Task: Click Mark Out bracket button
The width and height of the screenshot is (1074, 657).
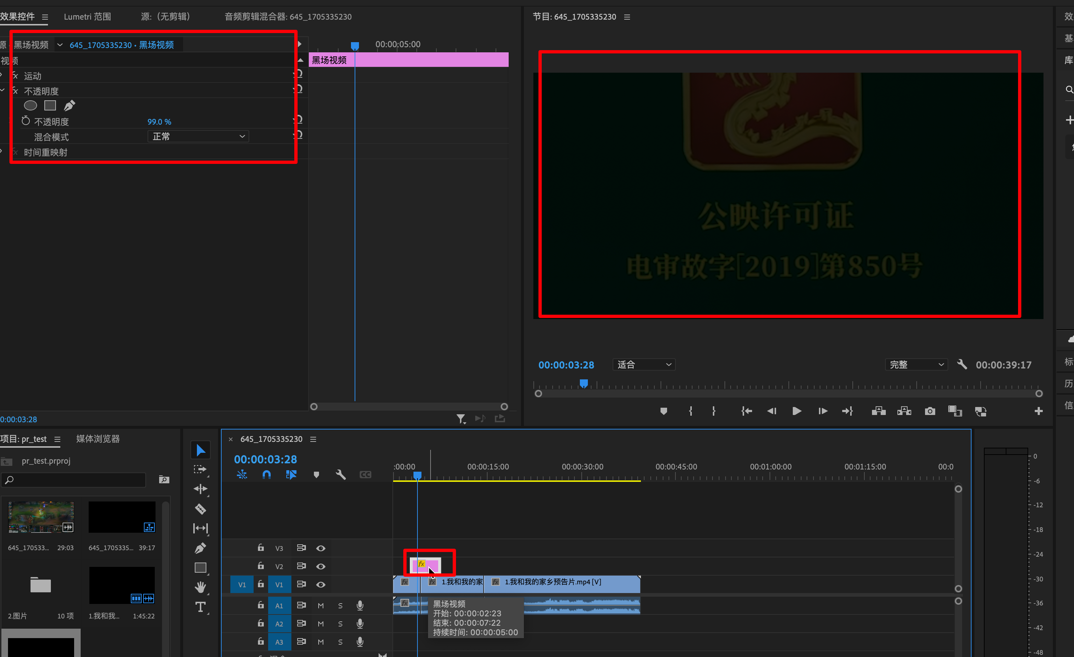Action: (x=714, y=411)
